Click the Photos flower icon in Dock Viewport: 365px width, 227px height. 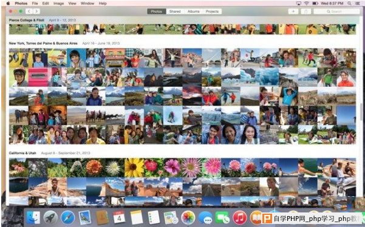(188, 218)
